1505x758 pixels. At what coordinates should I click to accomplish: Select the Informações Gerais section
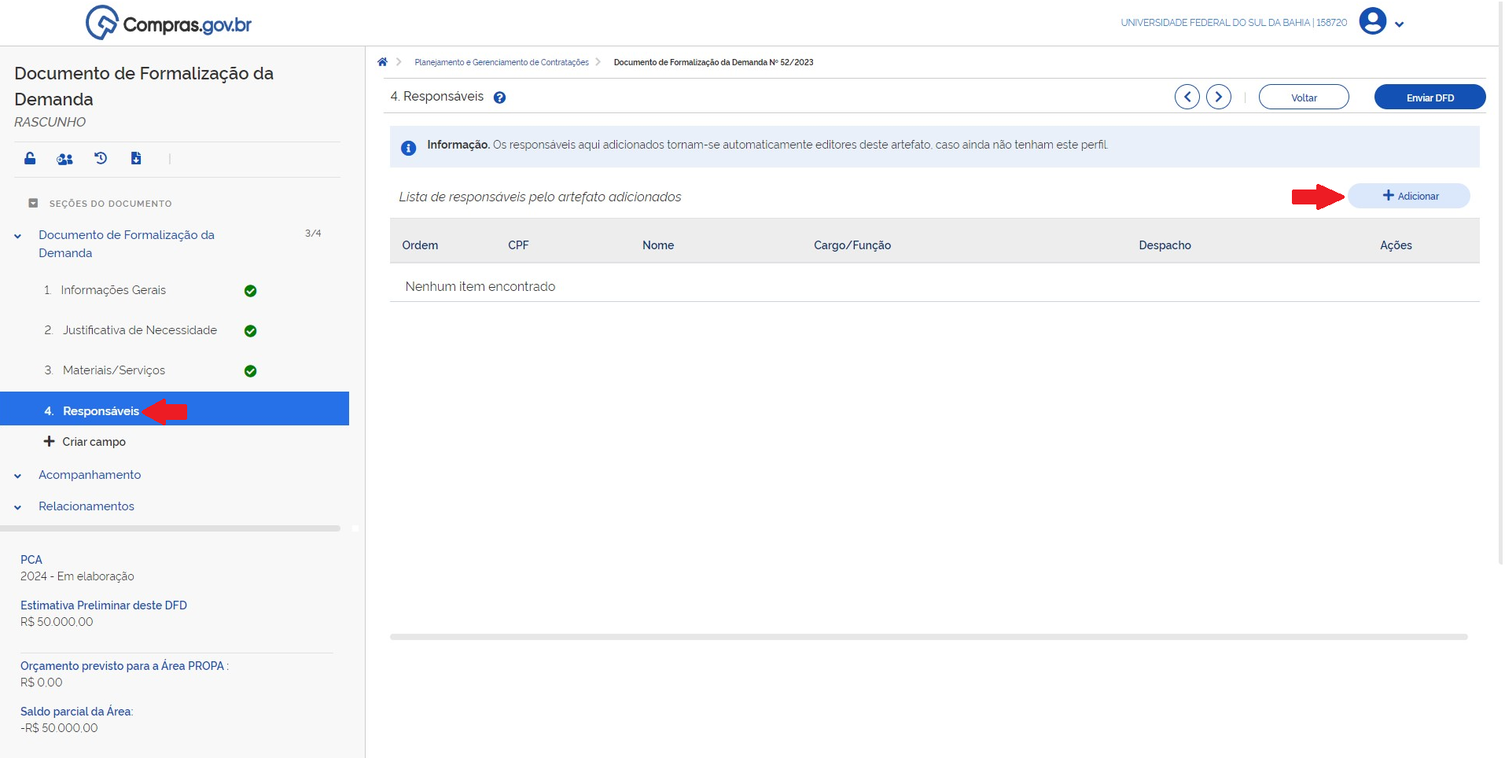point(113,290)
